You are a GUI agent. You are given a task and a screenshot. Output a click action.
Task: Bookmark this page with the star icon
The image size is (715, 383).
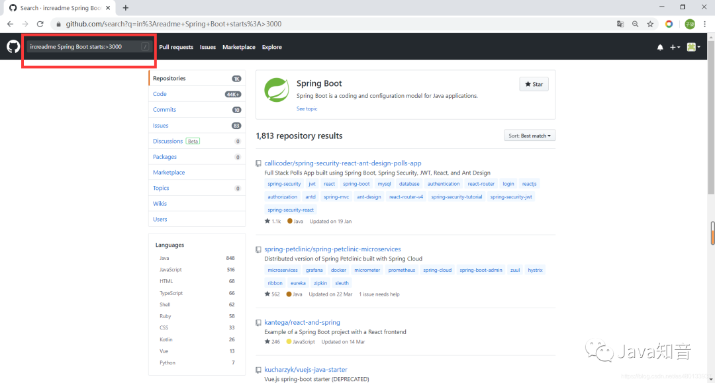pyautogui.click(x=650, y=24)
